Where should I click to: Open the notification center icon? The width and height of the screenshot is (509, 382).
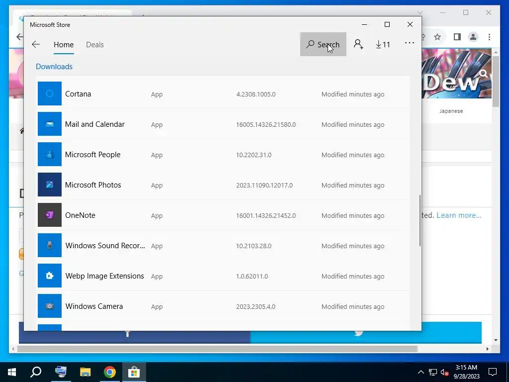493,372
